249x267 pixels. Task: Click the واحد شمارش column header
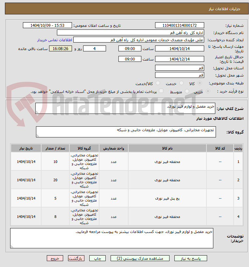(x=114, y=148)
